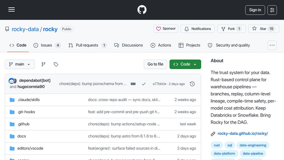This screenshot has width=284, height=160.
Task: Click the Sign in button
Action: [x=255, y=10]
